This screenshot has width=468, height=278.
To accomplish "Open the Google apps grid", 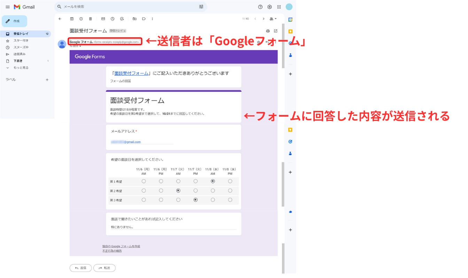I will [279, 7].
